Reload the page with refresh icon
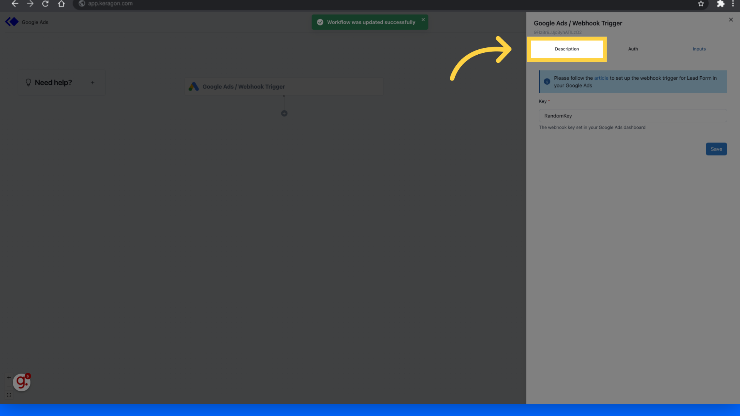740x416 pixels. 45,4
